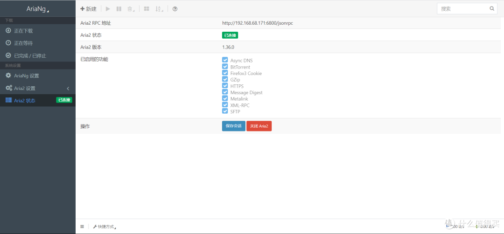
Task: Open the help question mark icon
Action: click(x=175, y=9)
